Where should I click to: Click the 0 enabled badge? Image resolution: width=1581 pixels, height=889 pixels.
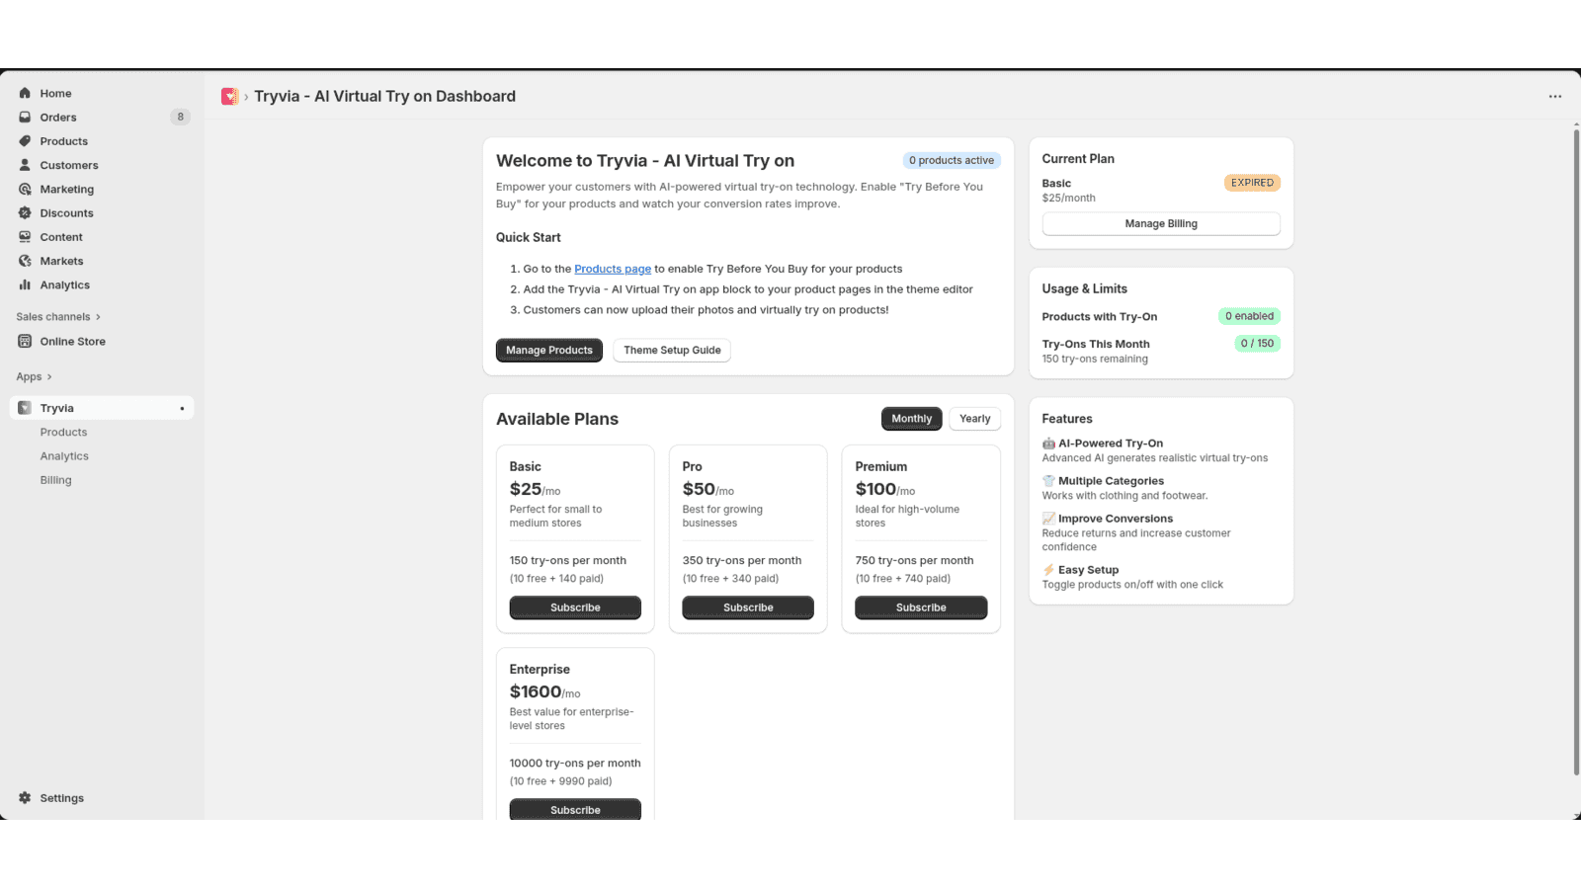[x=1249, y=316]
